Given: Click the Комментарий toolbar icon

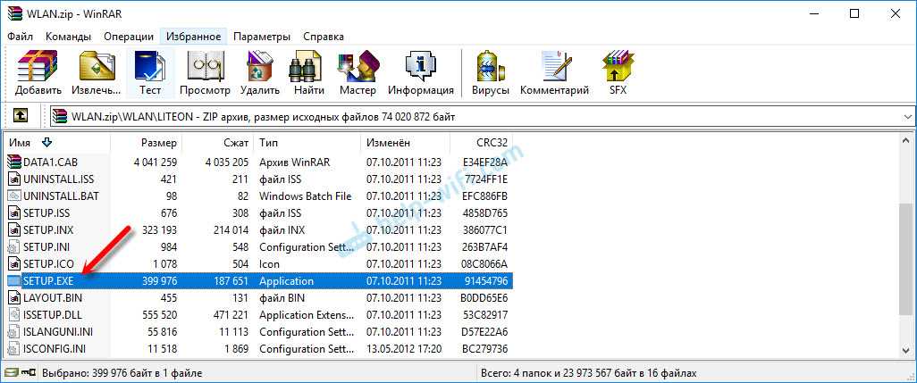Looking at the screenshot, I should 554,73.
